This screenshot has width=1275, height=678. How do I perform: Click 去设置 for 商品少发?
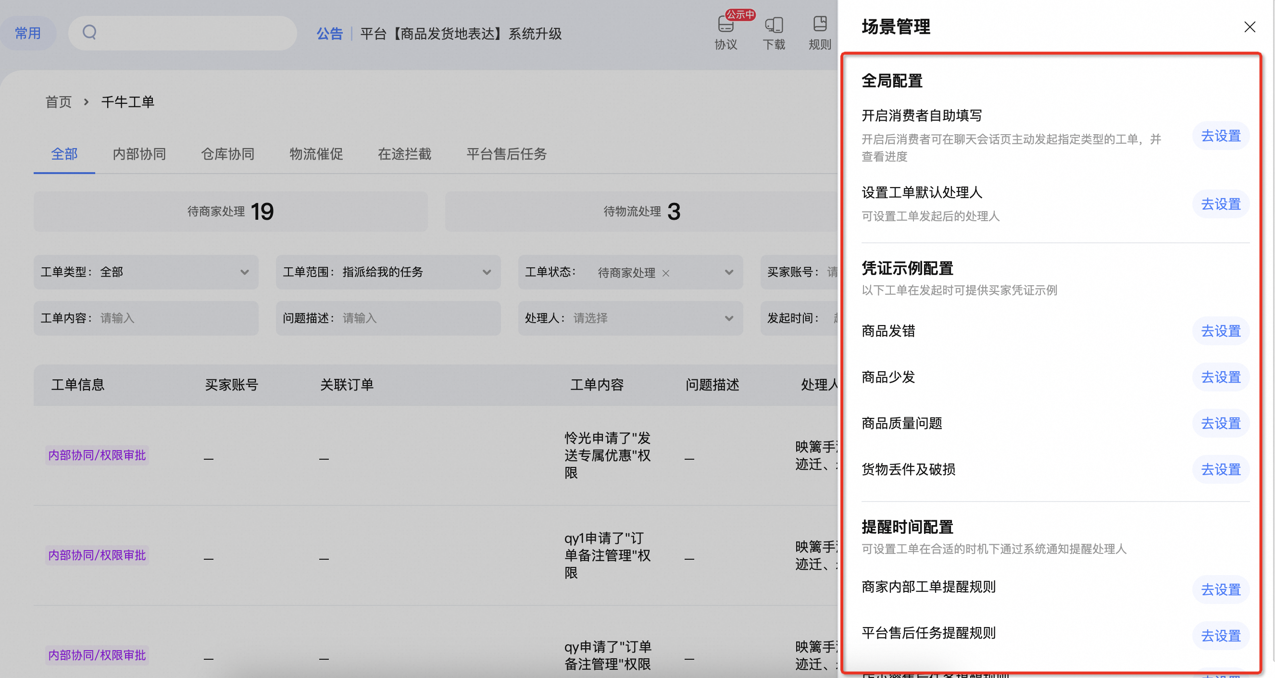(x=1221, y=377)
